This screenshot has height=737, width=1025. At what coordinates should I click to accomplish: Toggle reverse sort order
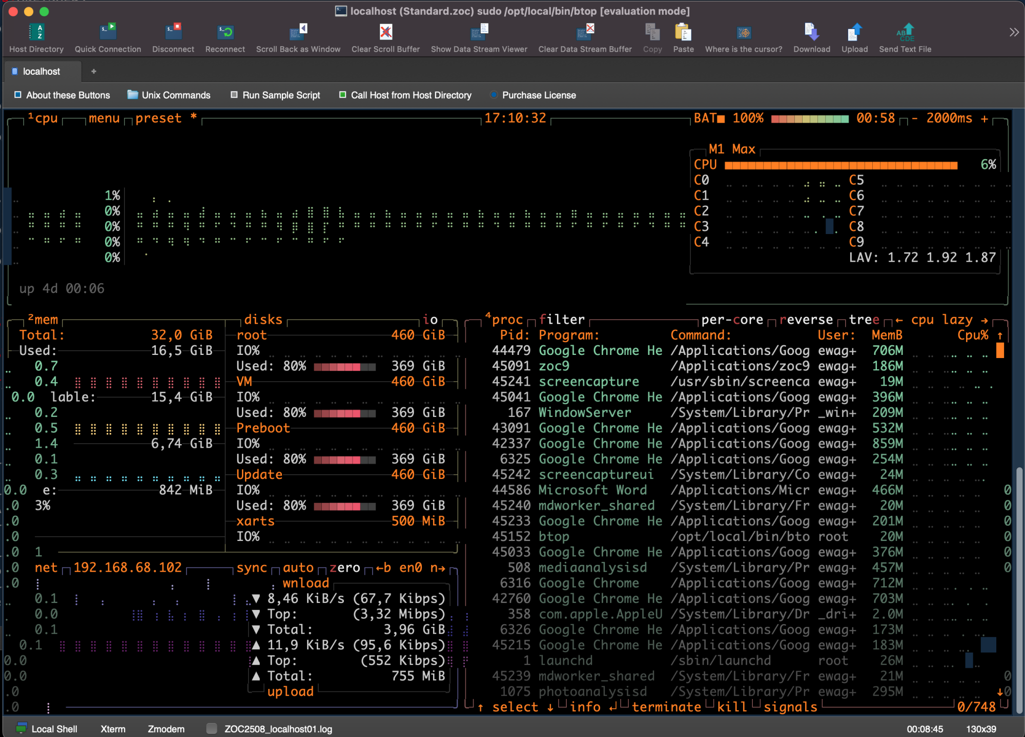click(x=806, y=320)
